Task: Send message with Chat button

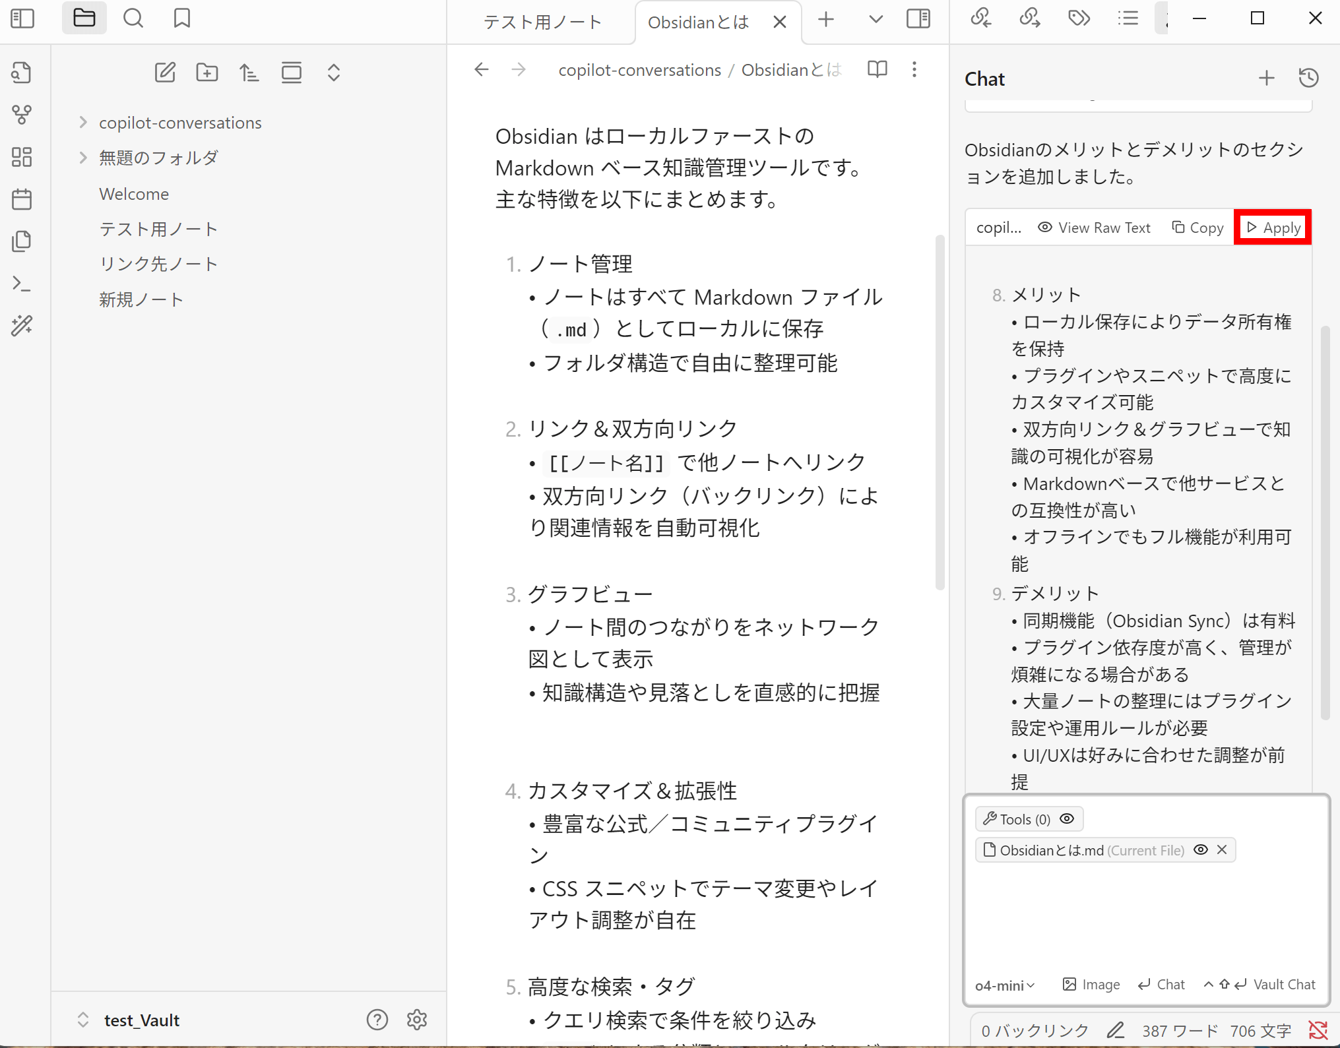Action: click(x=1161, y=985)
